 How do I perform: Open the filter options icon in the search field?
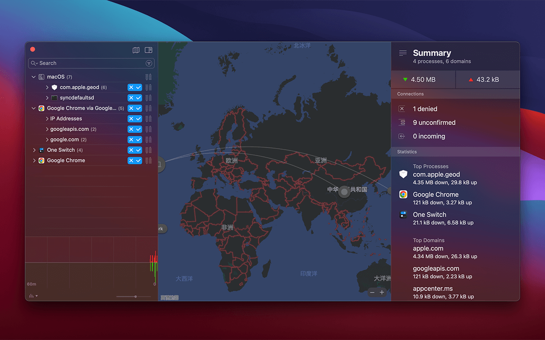(x=149, y=63)
